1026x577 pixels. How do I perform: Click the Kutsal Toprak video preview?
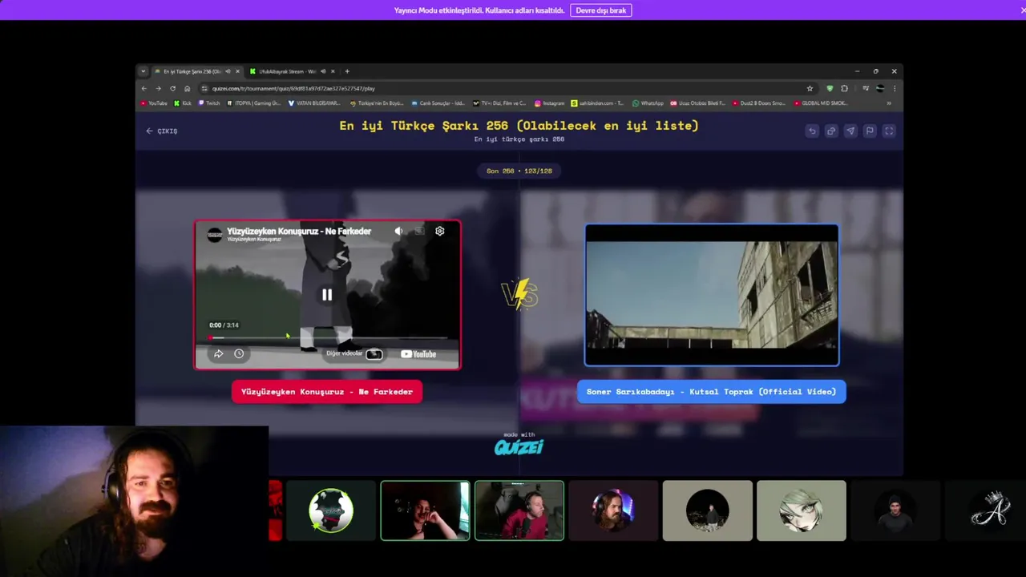click(712, 295)
